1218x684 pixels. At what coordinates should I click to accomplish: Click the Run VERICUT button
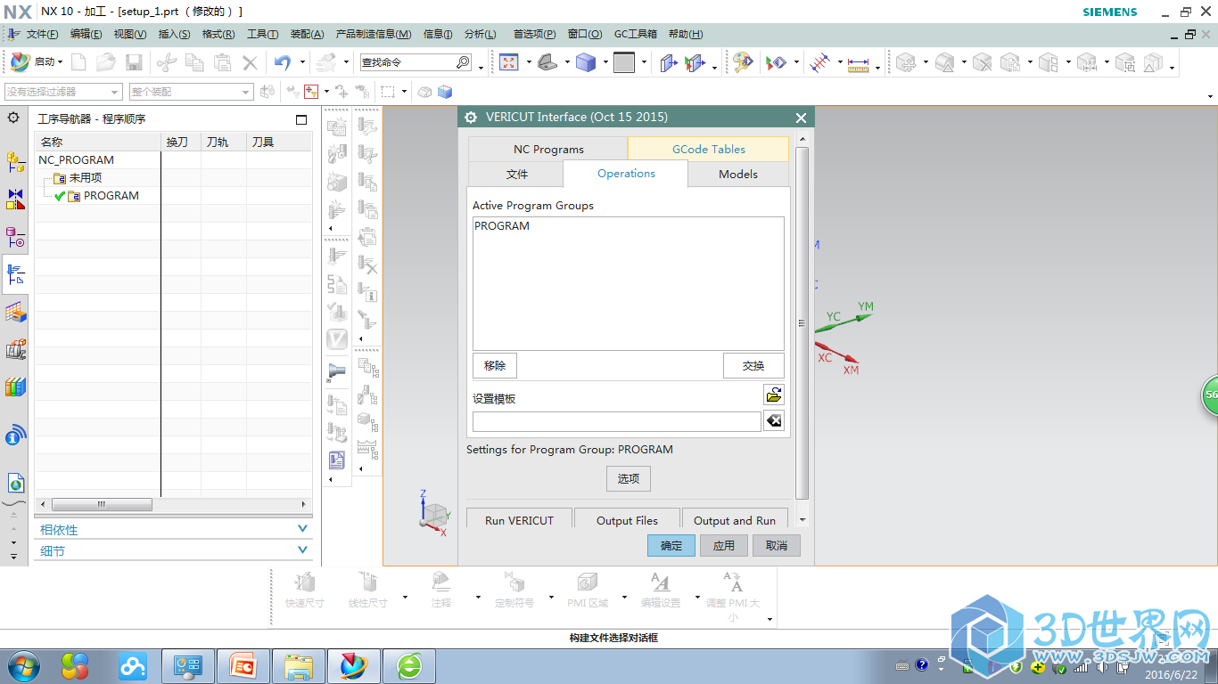point(519,520)
